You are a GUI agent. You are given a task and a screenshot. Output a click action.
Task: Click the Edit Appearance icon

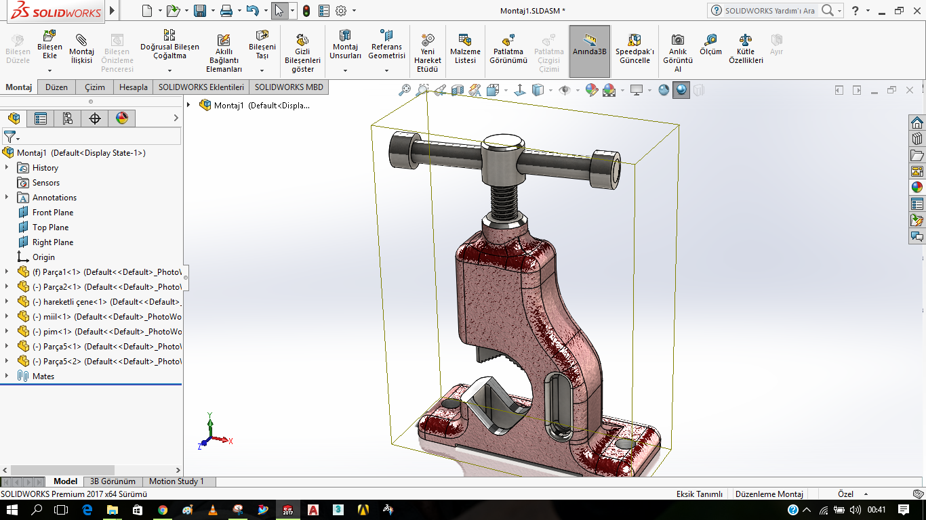[x=592, y=89]
